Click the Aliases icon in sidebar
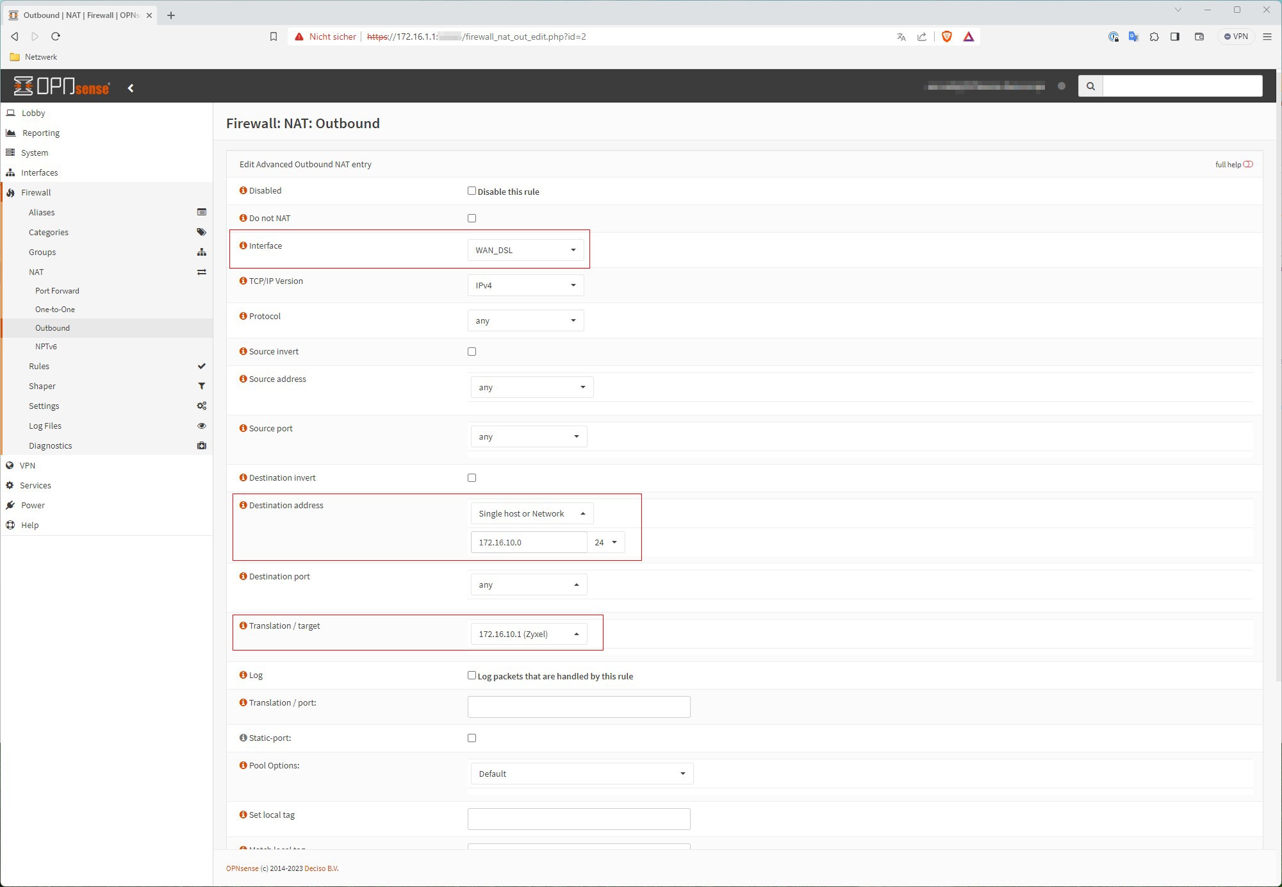 click(x=201, y=211)
